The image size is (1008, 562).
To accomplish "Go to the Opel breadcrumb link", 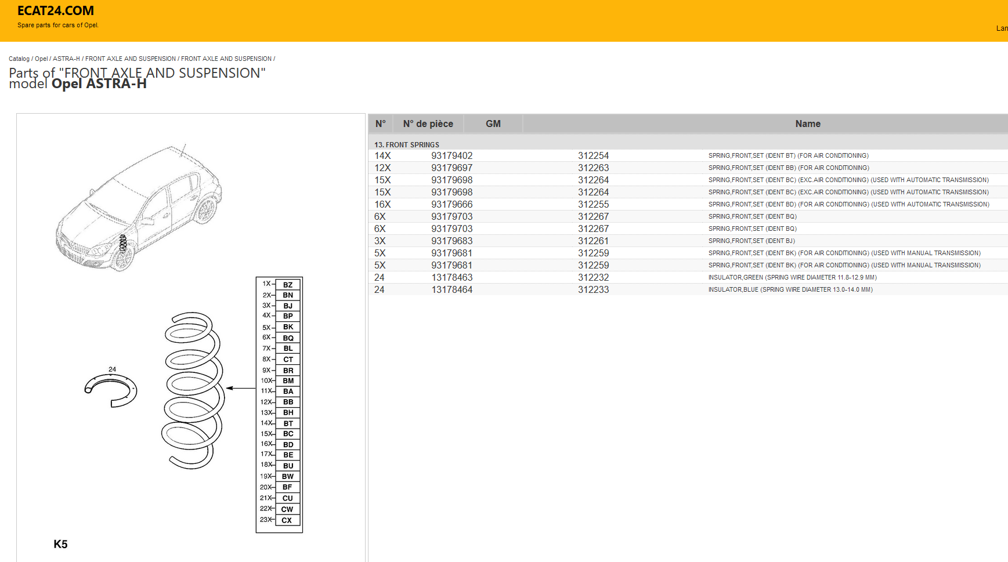I will tap(41, 59).
